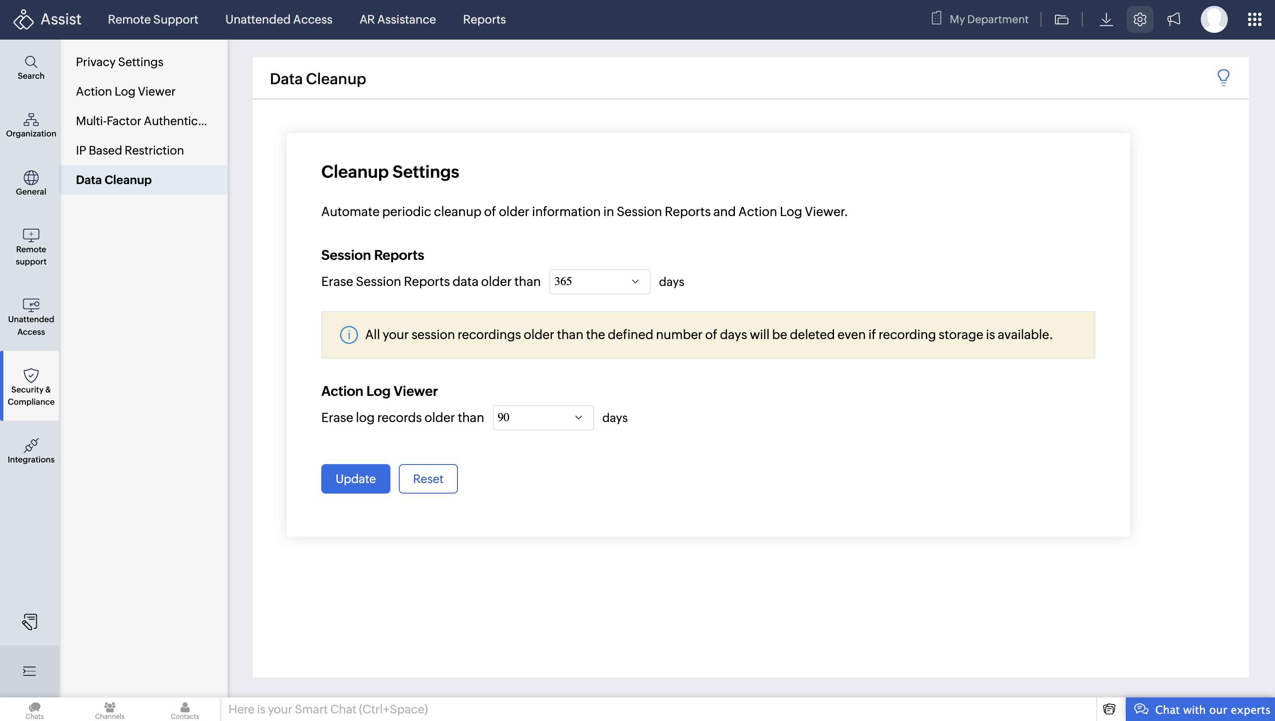
Task: Open the My Department selector
Action: [x=979, y=19]
